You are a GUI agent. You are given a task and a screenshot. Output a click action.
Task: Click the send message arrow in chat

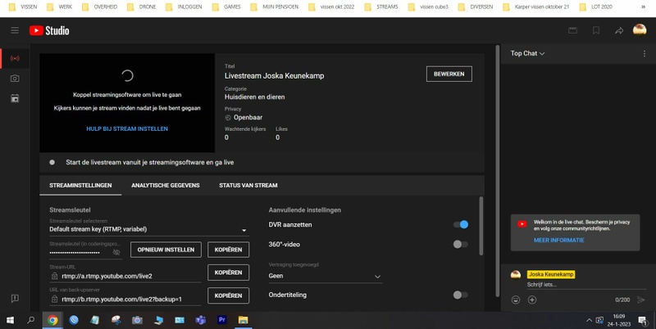click(x=640, y=300)
